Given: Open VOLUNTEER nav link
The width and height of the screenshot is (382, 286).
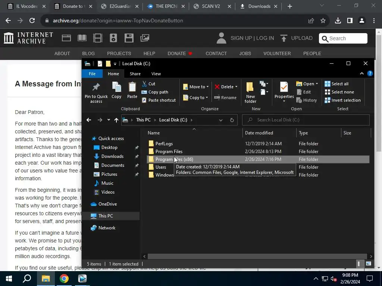Looking at the screenshot, I should coord(277,54).
